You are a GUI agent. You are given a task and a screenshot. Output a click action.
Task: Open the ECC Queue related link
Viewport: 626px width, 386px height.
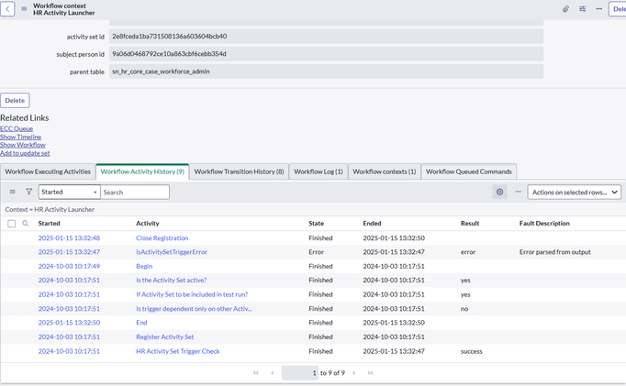(x=17, y=128)
